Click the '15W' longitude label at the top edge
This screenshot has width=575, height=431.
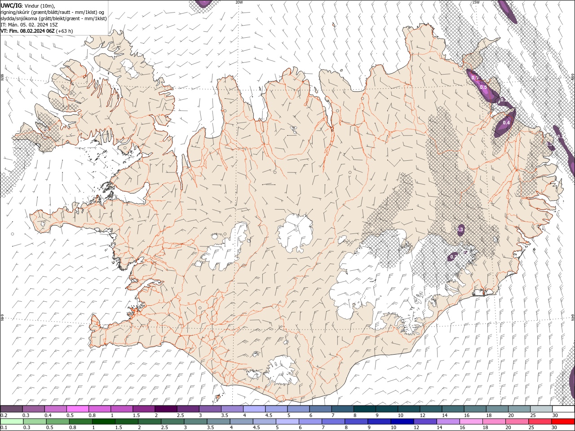[476, 2]
